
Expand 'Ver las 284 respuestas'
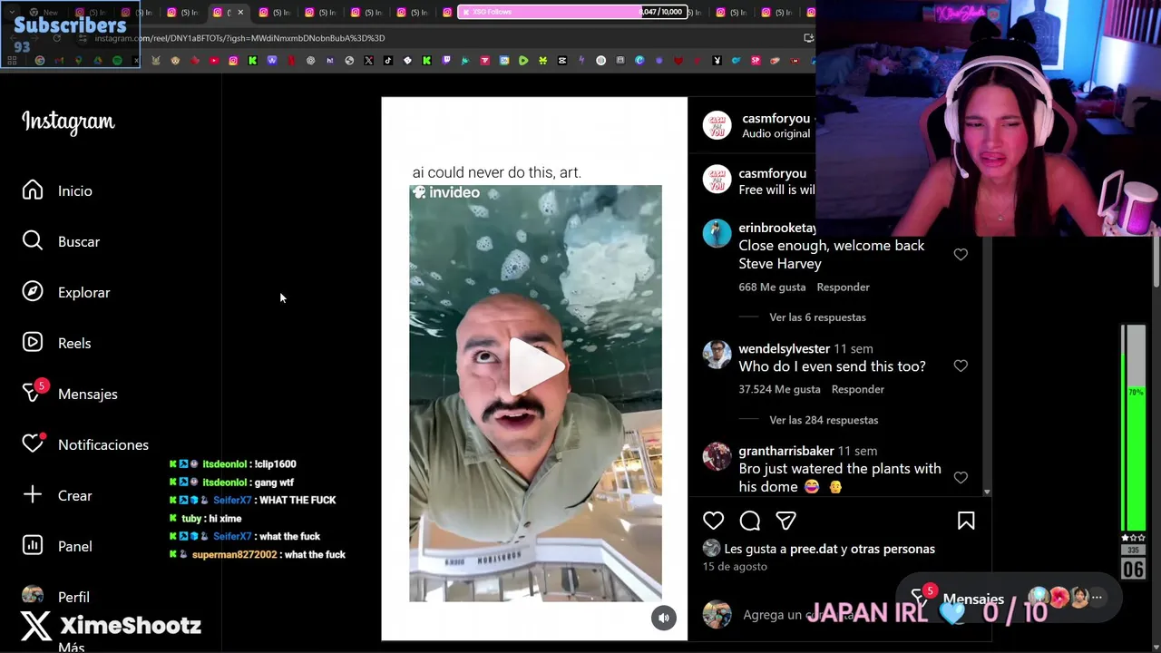pos(824,420)
